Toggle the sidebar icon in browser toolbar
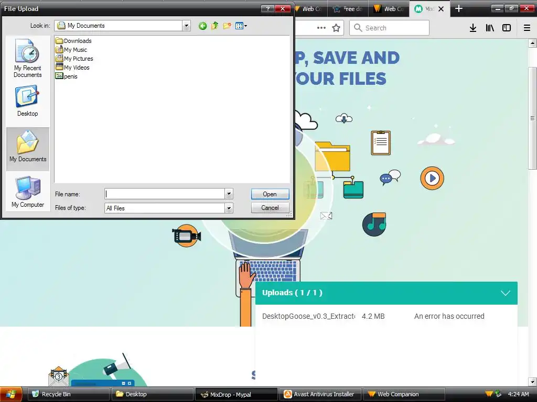Screen dimensions: 537x402 (x=507, y=28)
